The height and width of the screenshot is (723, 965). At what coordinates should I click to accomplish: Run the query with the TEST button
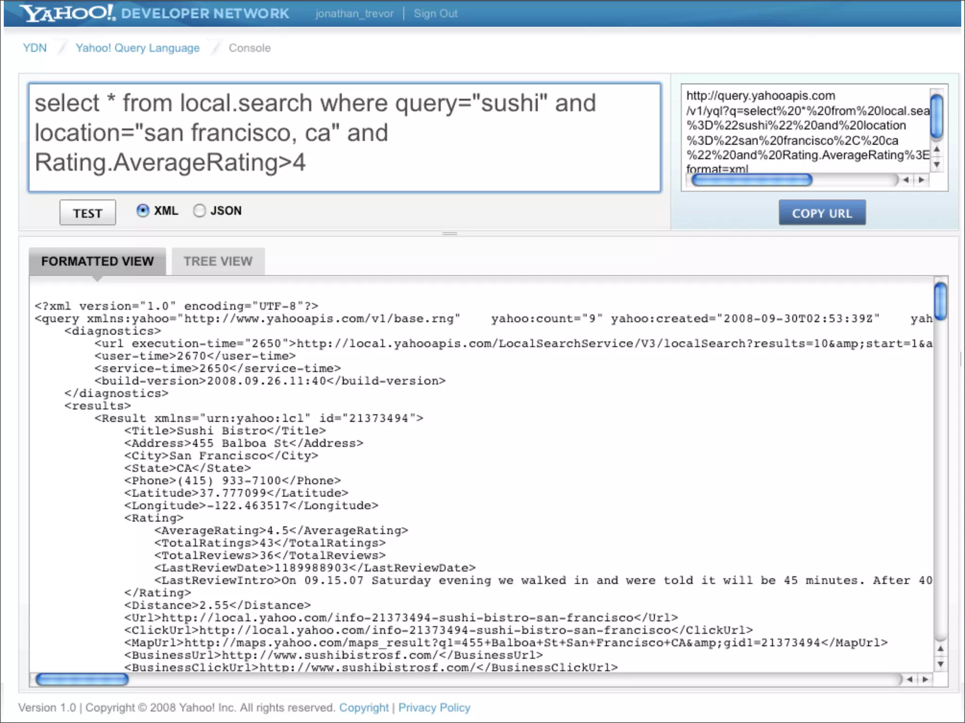[x=88, y=213]
